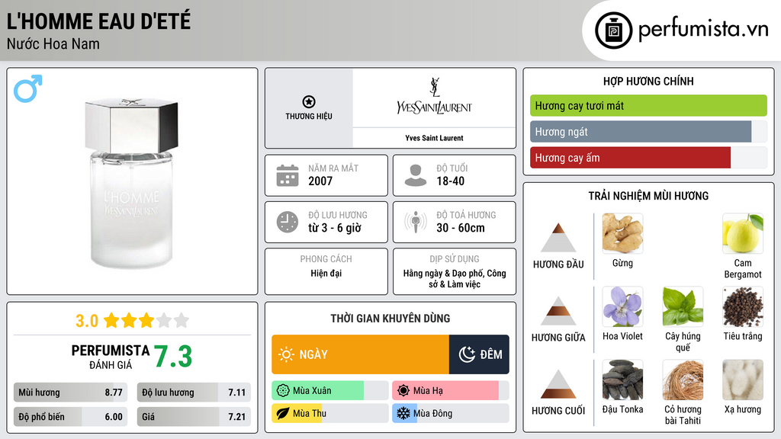The width and height of the screenshot is (781, 439).
Task: Click the male gender symbol icon
Action: 27,88
